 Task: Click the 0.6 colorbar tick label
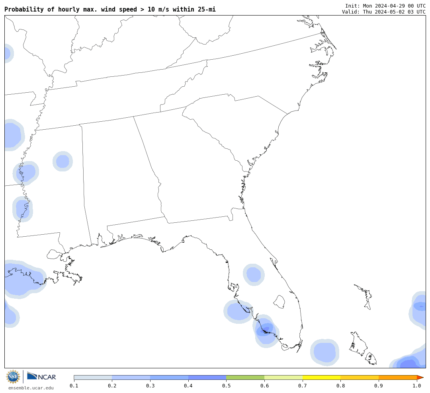pos(264,385)
